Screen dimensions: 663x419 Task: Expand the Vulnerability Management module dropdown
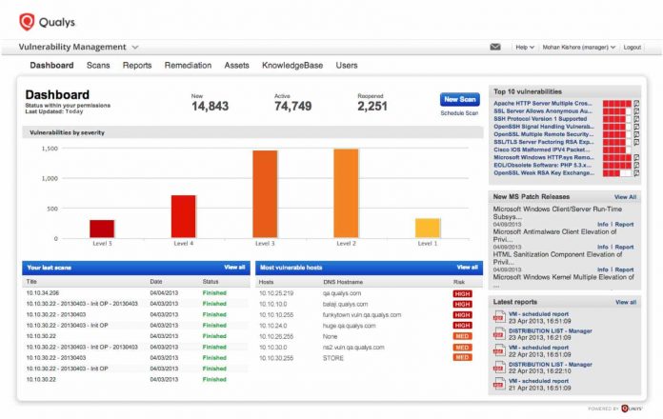click(x=135, y=47)
